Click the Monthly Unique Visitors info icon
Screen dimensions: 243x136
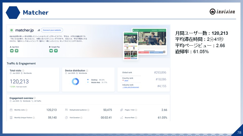[x=34, y=118]
